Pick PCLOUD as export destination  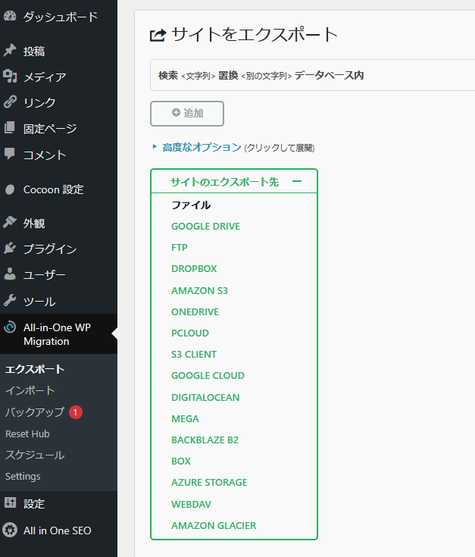pyautogui.click(x=190, y=333)
